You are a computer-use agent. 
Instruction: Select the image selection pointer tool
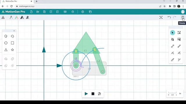point(179,39)
